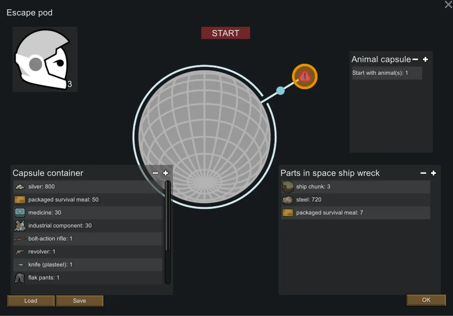Click the Load button
The height and width of the screenshot is (316, 453).
click(31, 301)
